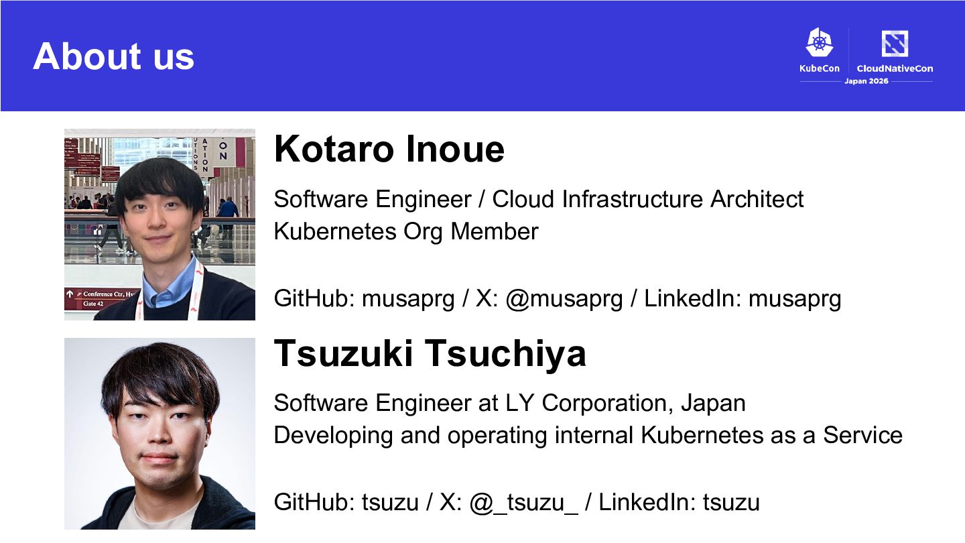Click the About us slide title

(113, 56)
